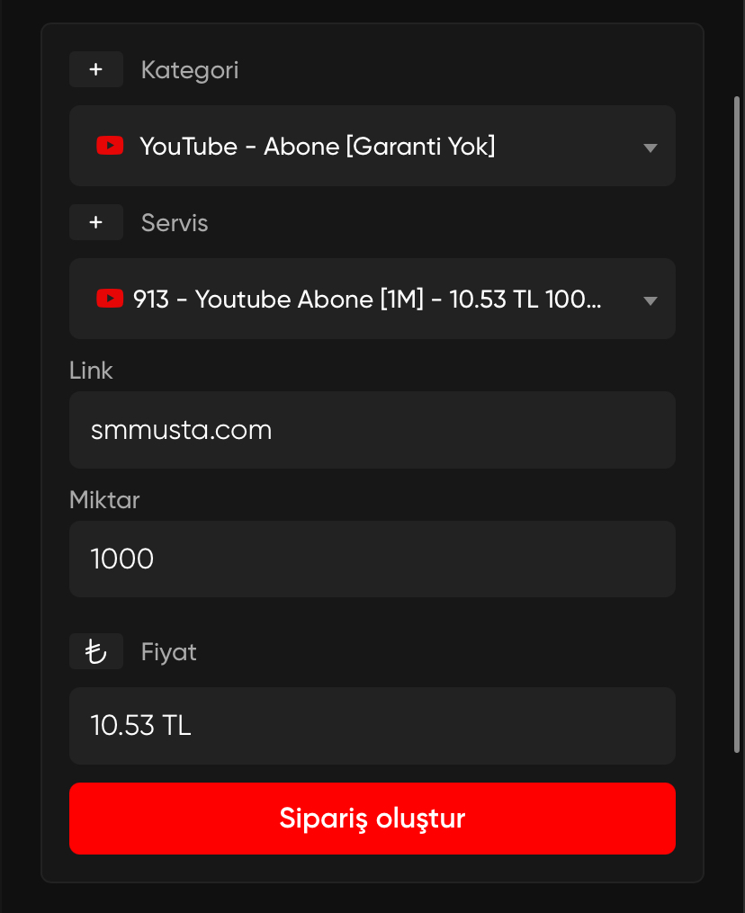Open the 913 - Youtube Abone [1M] service selector
The image size is (745, 913).
[372, 298]
